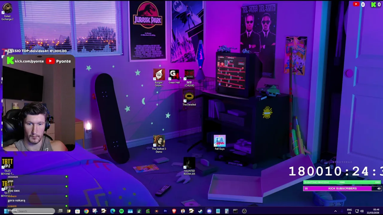This screenshot has height=215, width=383.
Task: Open the Windows Start menu
Action: click(x=6, y=211)
